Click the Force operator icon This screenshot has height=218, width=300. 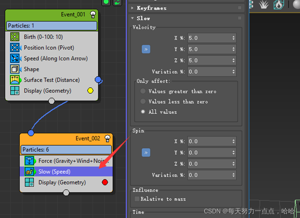[x=29, y=161]
